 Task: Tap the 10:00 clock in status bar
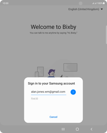pos(5,3)
